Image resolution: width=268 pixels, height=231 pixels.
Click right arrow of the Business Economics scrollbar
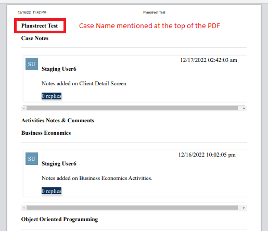[244, 208]
